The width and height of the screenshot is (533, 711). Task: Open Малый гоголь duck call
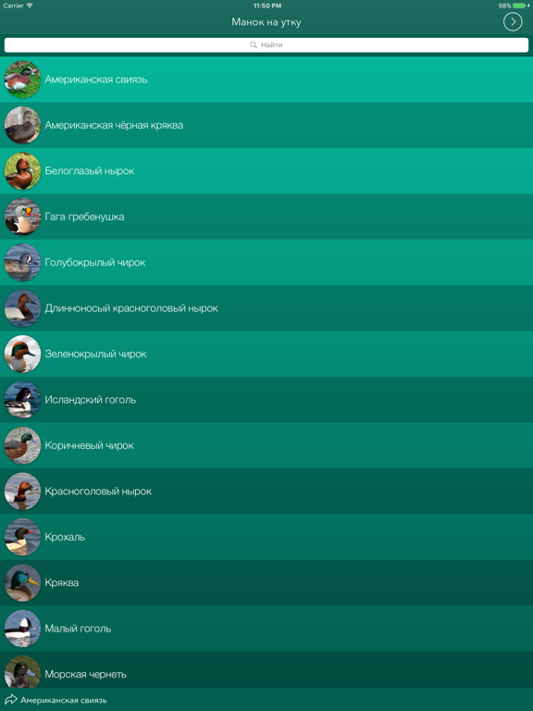[266, 629]
